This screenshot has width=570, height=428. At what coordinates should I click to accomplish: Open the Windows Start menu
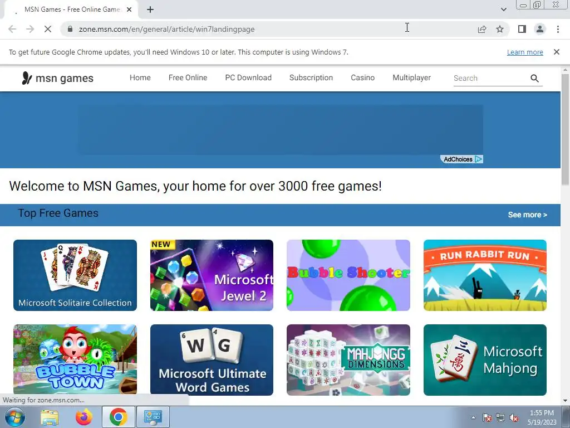tap(15, 417)
